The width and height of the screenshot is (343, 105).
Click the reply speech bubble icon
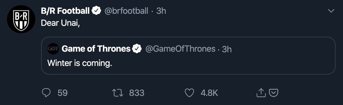(x=46, y=93)
